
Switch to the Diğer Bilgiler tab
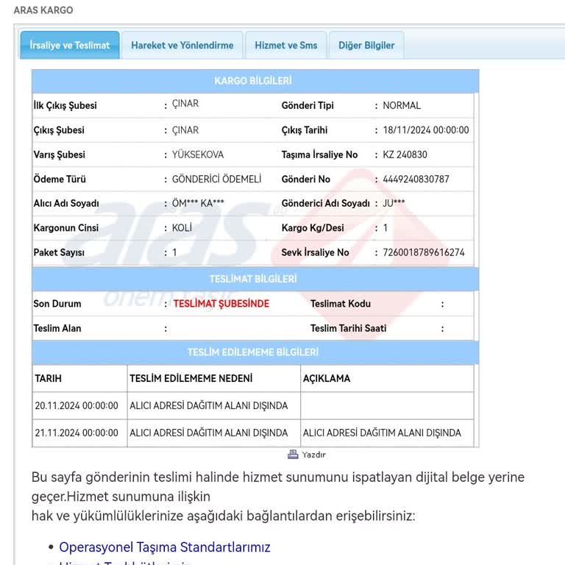366,45
